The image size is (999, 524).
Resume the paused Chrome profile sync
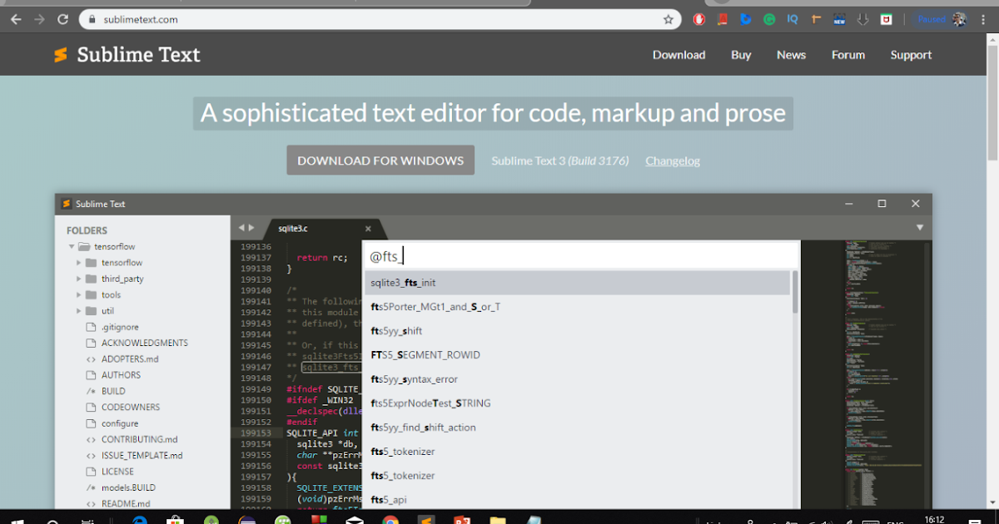(932, 18)
